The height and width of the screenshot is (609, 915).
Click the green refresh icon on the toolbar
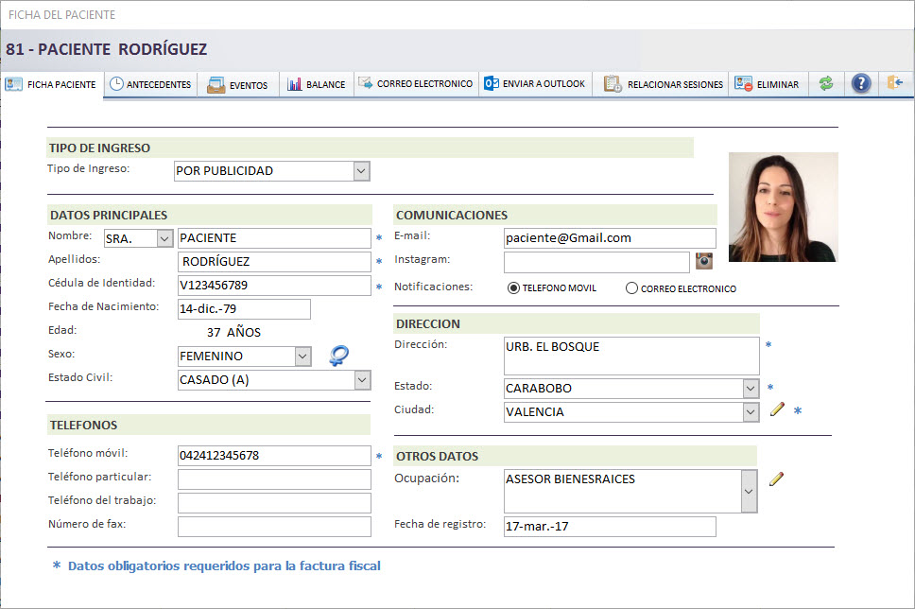coord(826,84)
